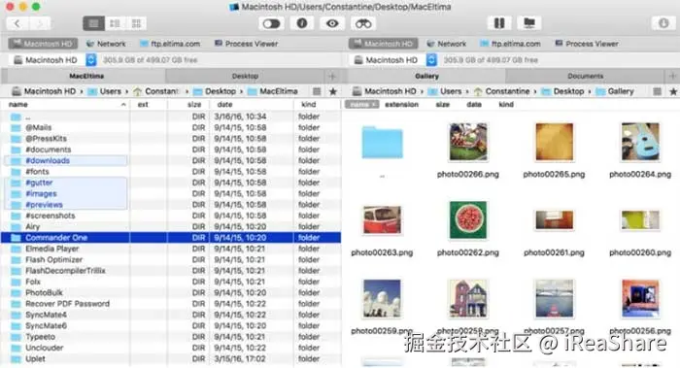
Task: Open ftp.eltima.com connection in right pane
Action: tap(510, 44)
